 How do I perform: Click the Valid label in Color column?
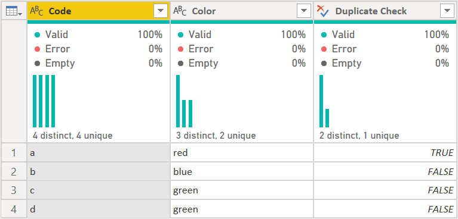pos(200,35)
